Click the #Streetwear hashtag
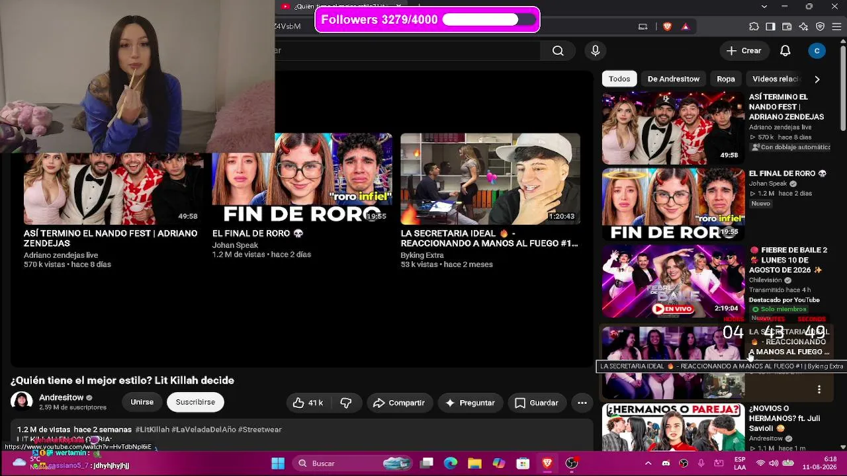This screenshot has height=476, width=847. tap(260, 430)
